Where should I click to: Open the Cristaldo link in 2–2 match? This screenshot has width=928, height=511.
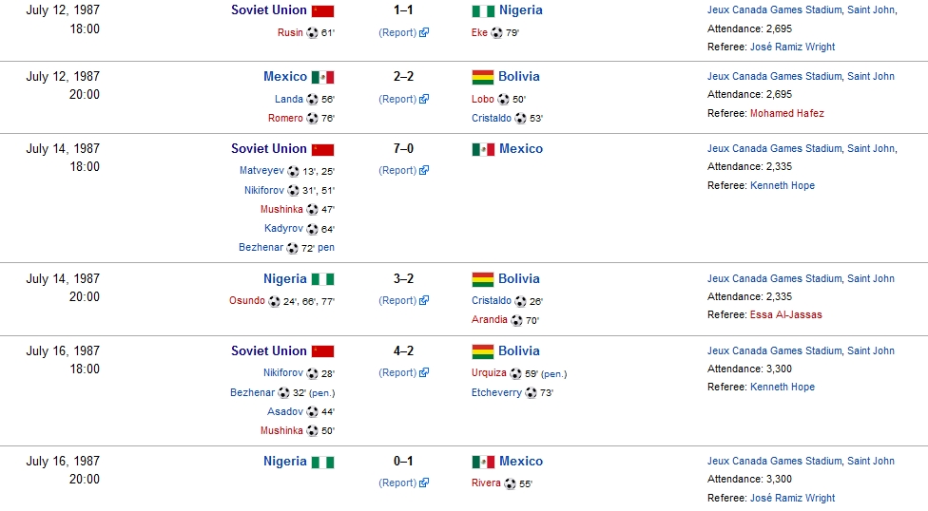[x=491, y=119]
